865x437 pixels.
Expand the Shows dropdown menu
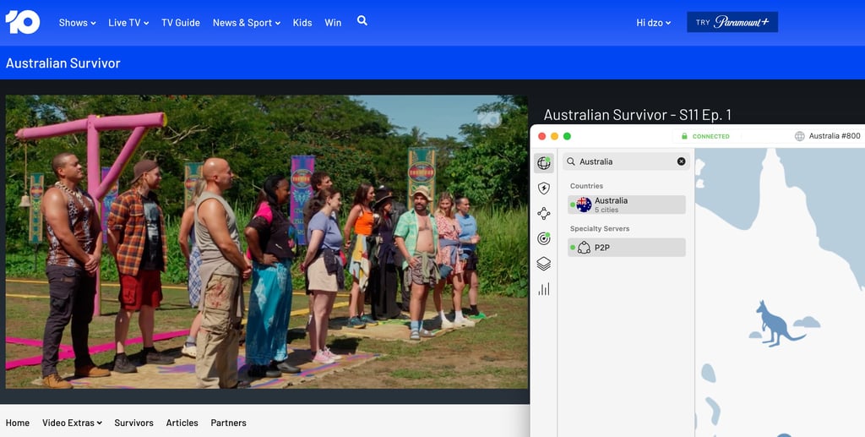point(77,23)
